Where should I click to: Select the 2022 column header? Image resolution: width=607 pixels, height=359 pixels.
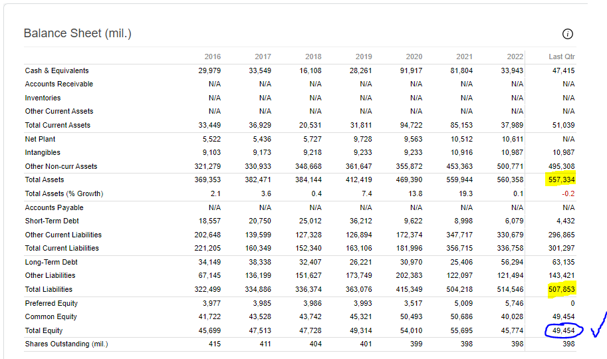pyautogui.click(x=515, y=57)
